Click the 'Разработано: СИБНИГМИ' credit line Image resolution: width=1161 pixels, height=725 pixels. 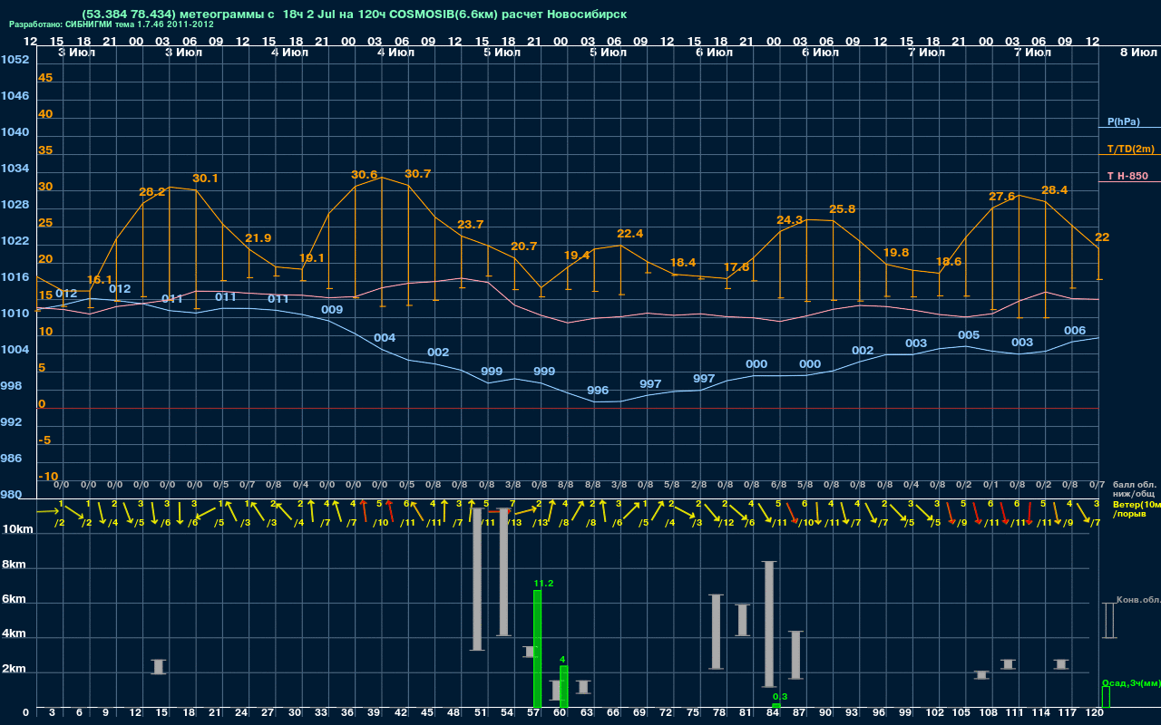[112, 24]
